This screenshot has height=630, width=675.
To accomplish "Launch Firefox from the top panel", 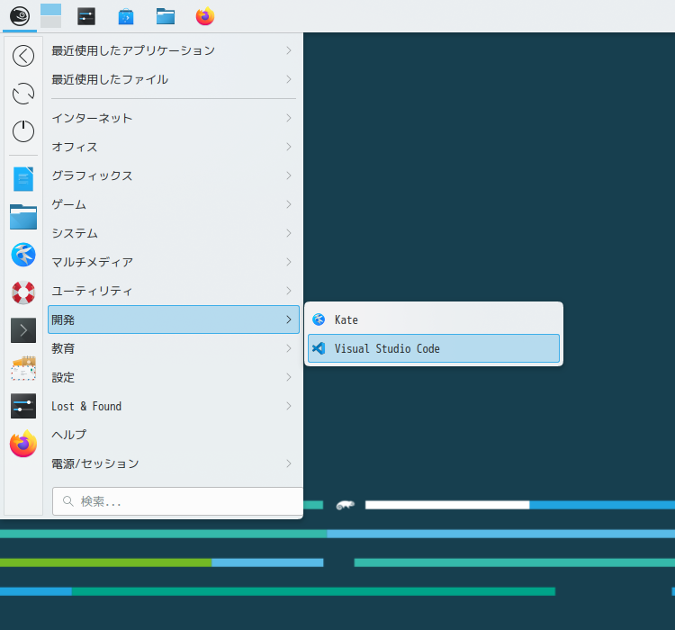I will [x=205, y=17].
